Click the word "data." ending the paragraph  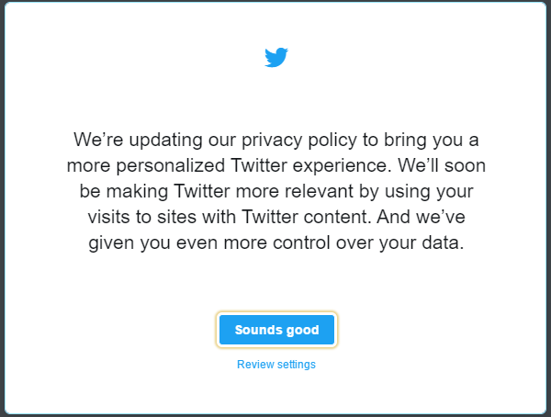point(443,242)
